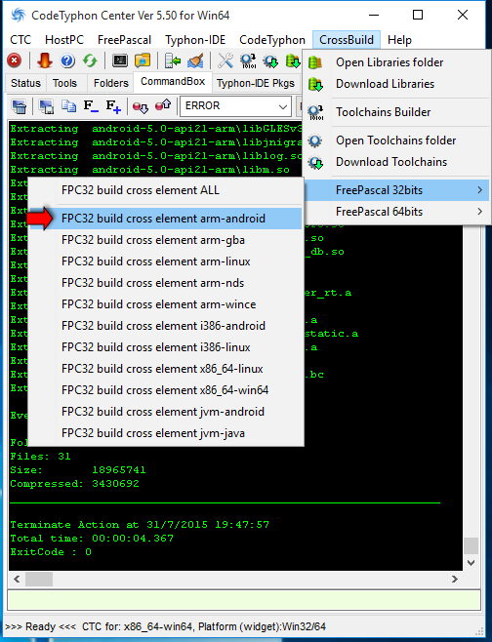Open the CTC menu
Screen dimensions: 492x642
(x=20, y=40)
